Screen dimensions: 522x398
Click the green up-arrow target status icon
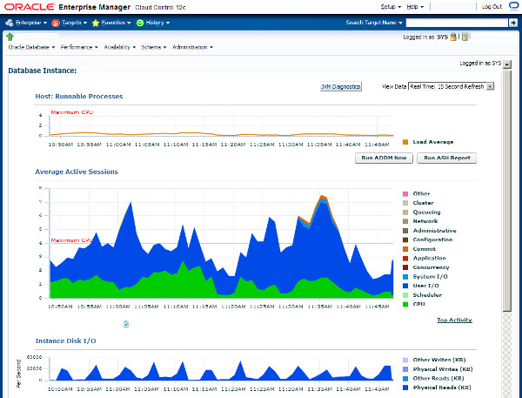(10, 37)
